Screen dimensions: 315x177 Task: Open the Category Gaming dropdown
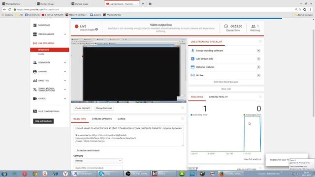tap(98, 161)
